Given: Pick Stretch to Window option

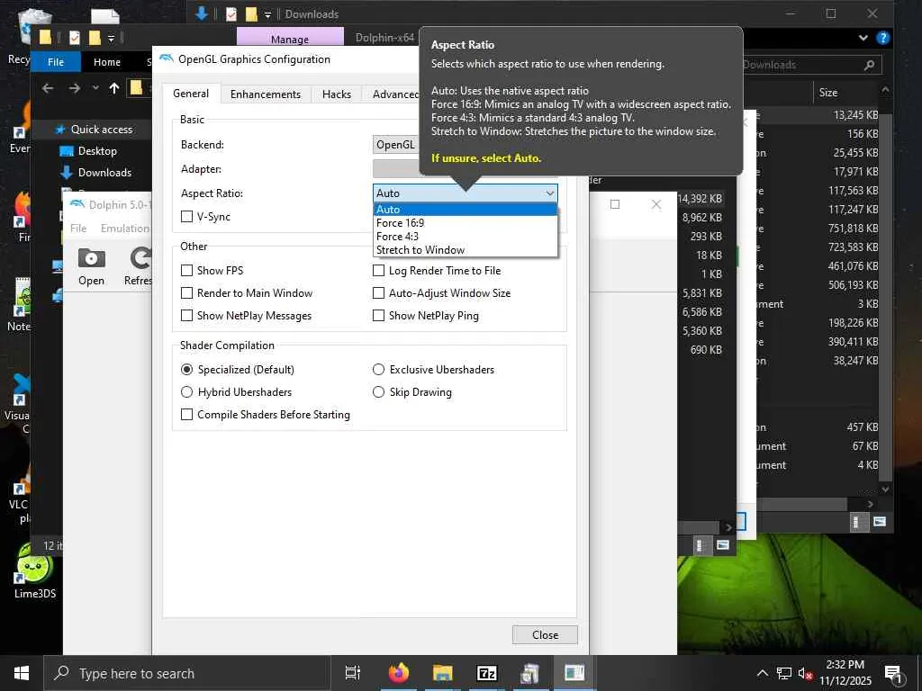Looking at the screenshot, I should tap(466, 250).
